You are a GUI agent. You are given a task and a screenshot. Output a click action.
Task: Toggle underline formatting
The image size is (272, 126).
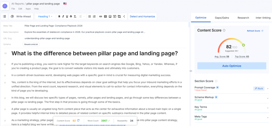tap(67, 16)
